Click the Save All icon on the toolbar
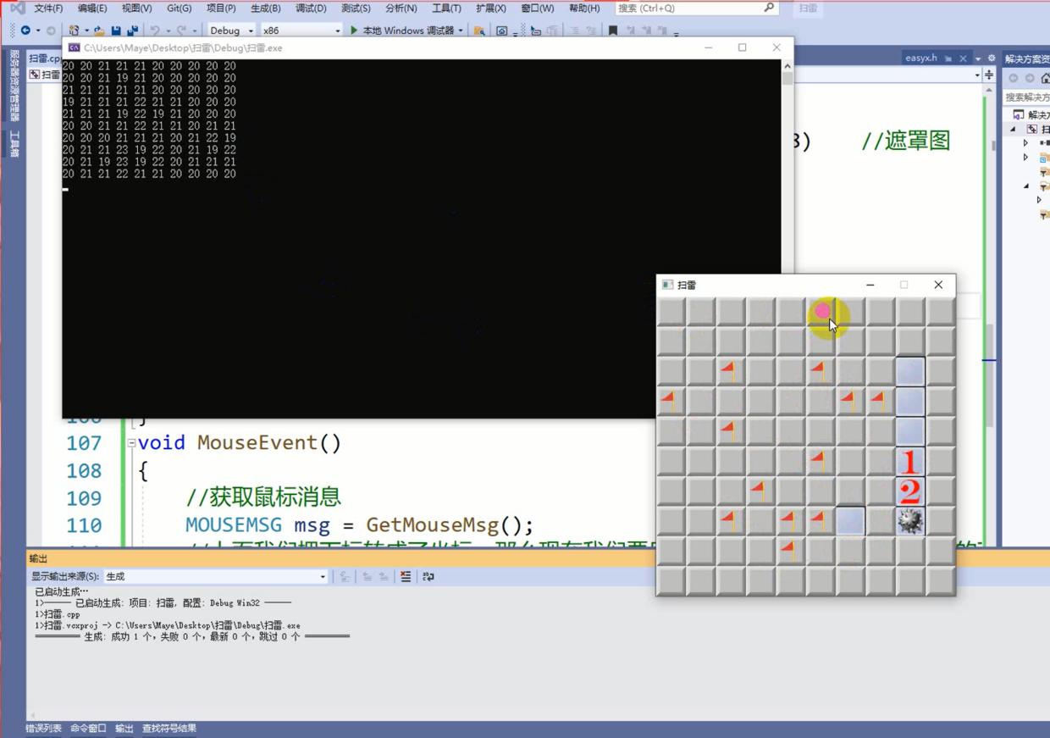Viewport: 1050px width, 738px height. (x=133, y=30)
